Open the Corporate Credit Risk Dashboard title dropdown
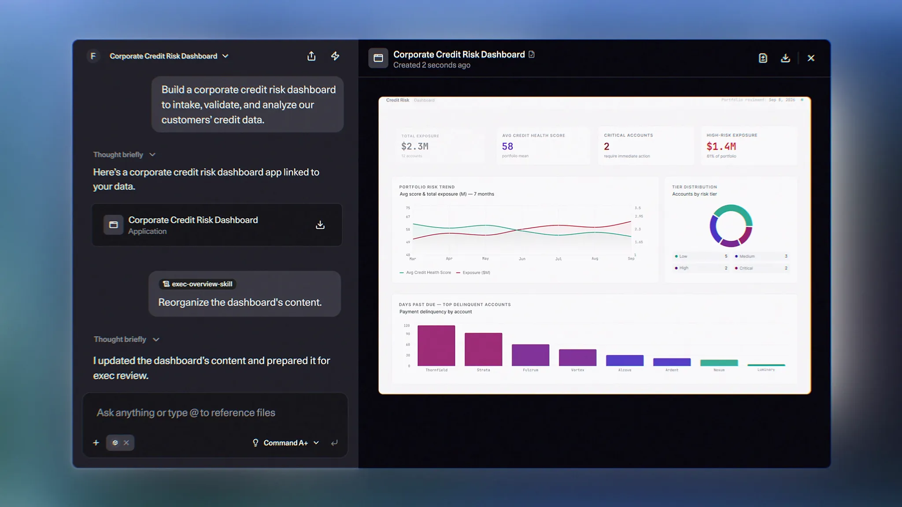Screen dimensions: 902x507 tap(169, 56)
